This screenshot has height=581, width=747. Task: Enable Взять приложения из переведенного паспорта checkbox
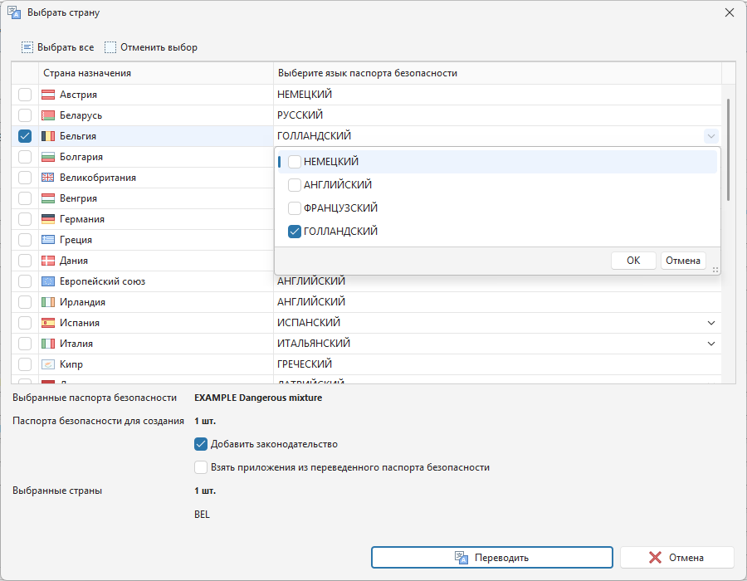click(x=201, y=467)
